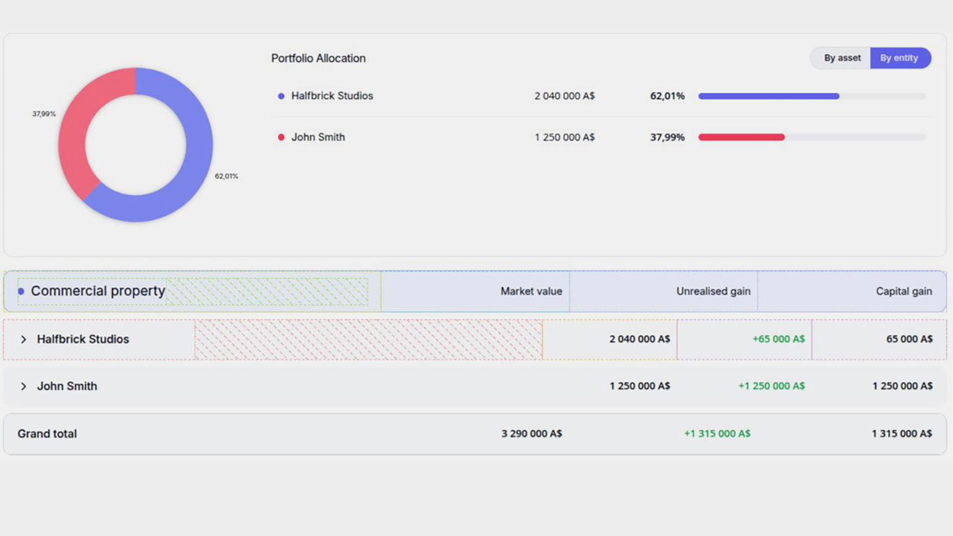Click the Halfbrick Studios blue progress bar

point(768,96)
